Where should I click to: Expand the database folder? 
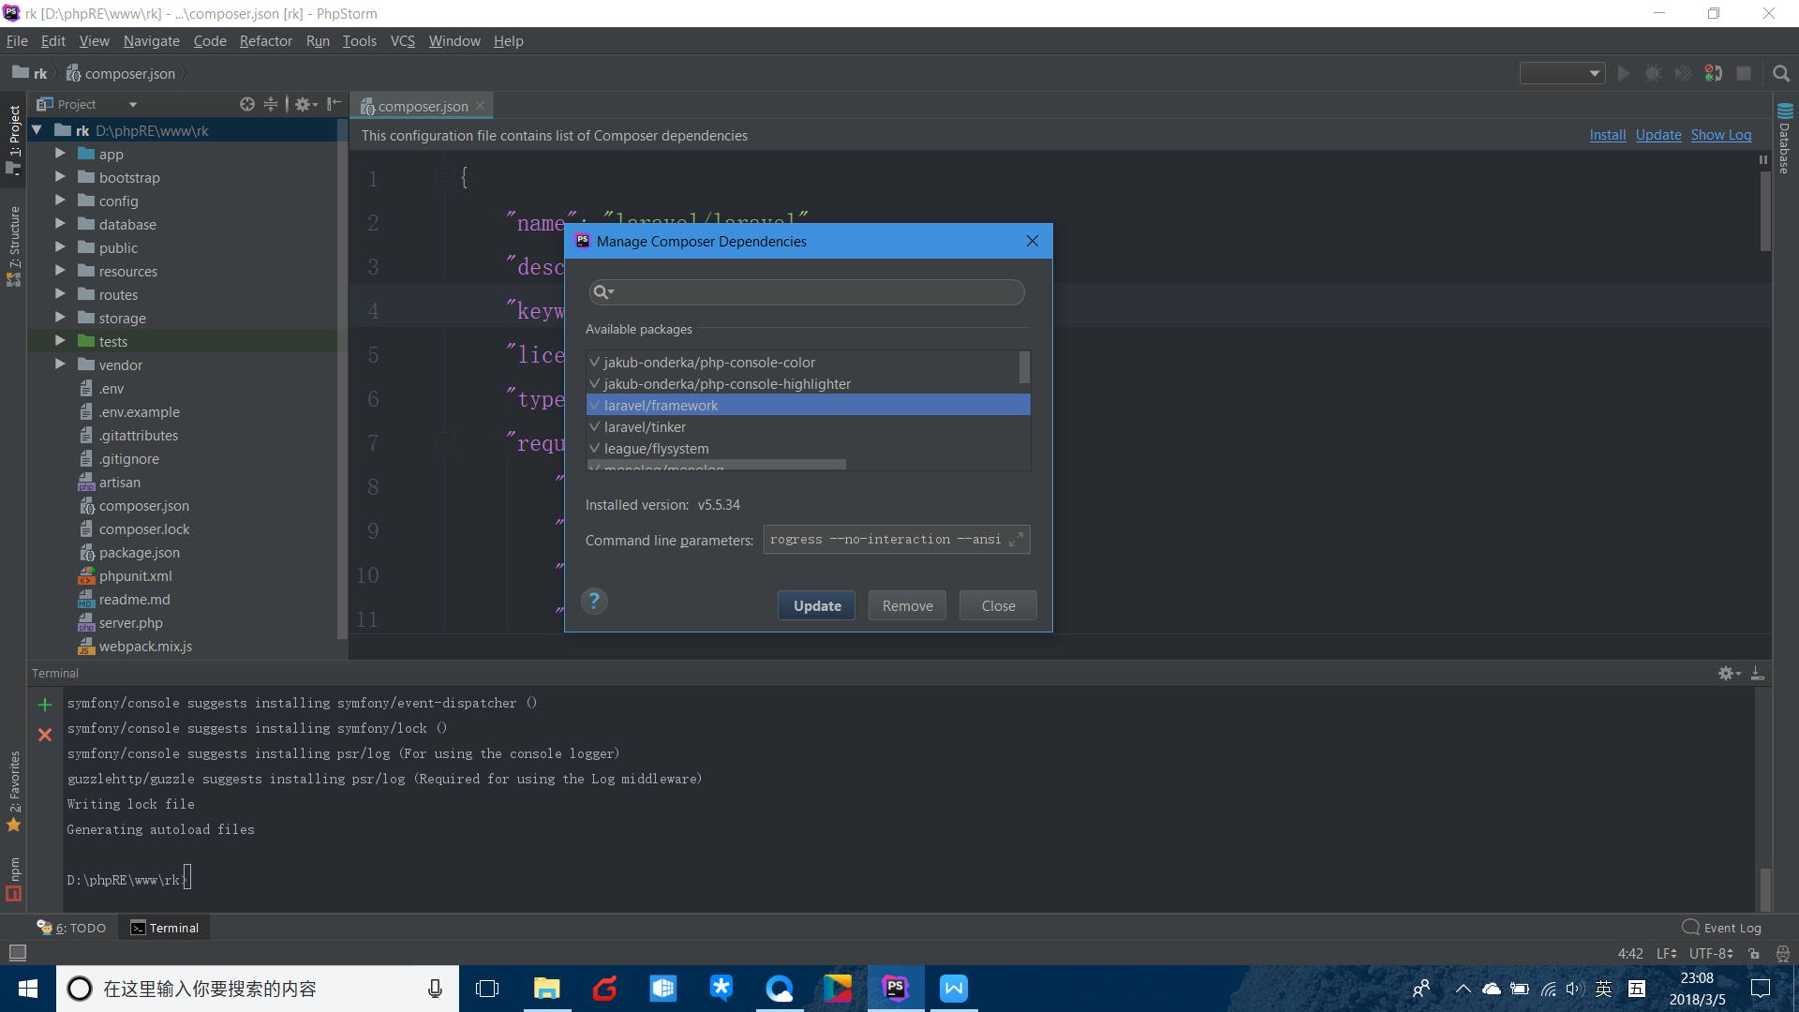(x=60, y=224)
